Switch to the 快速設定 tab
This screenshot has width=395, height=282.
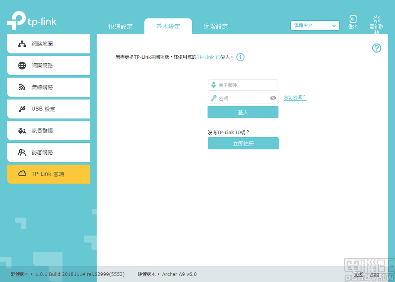[121, 26]
